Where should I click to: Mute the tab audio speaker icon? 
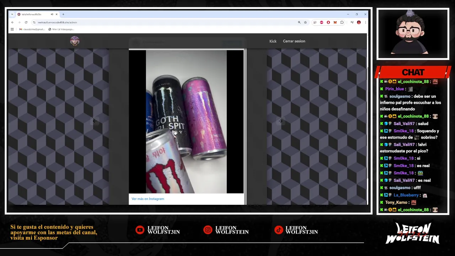pyautogui.click(x=52, y=14)
